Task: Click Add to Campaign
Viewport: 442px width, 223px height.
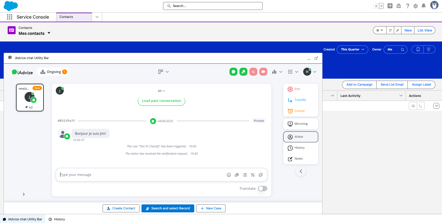Action: point(359,85)
